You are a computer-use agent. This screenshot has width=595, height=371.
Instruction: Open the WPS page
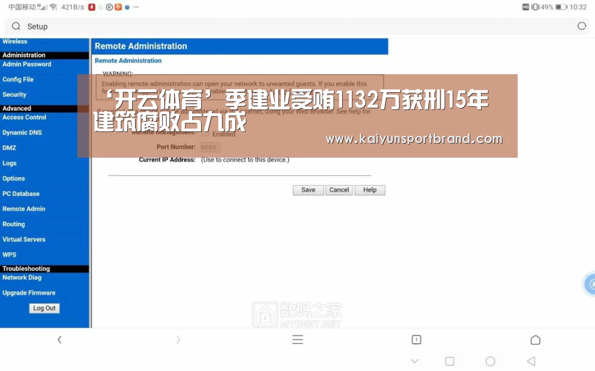[x=9, y=255]
